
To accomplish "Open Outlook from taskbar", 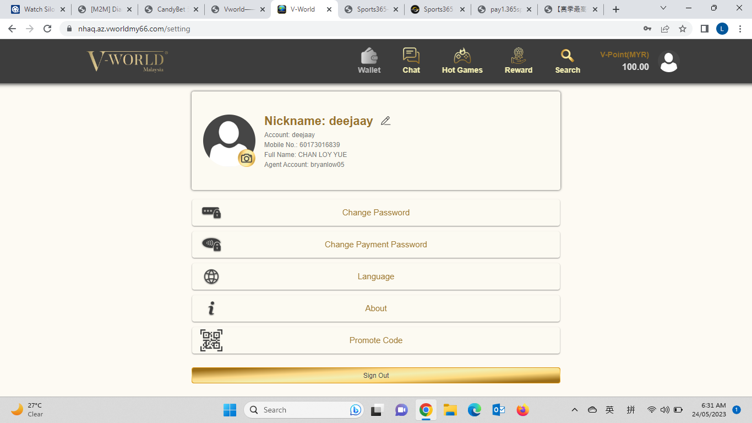I will pos(499,410).
